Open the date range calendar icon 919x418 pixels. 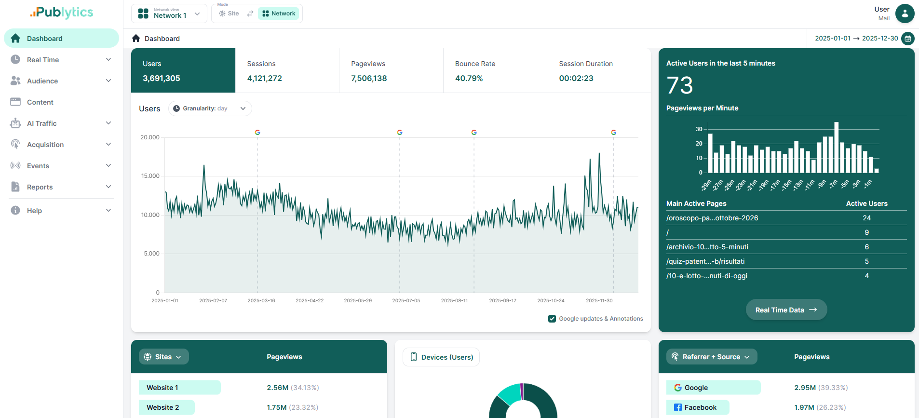[907, 39]
